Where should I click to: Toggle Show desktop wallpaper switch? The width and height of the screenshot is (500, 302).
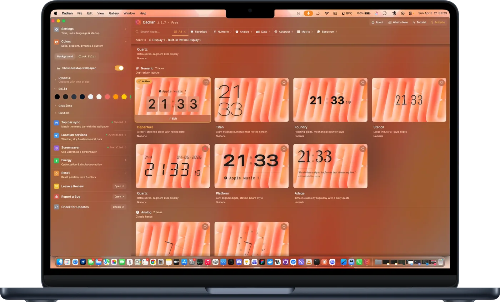point(119,68)
